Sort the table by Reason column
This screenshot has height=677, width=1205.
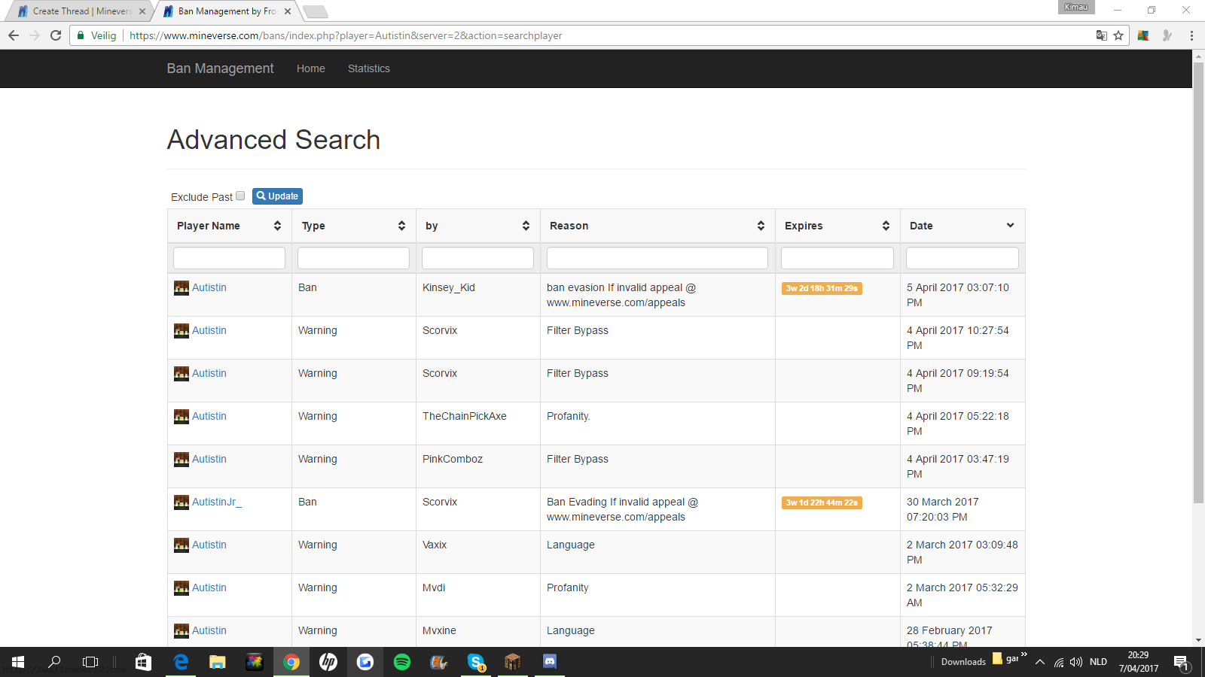tap(657, 226)
